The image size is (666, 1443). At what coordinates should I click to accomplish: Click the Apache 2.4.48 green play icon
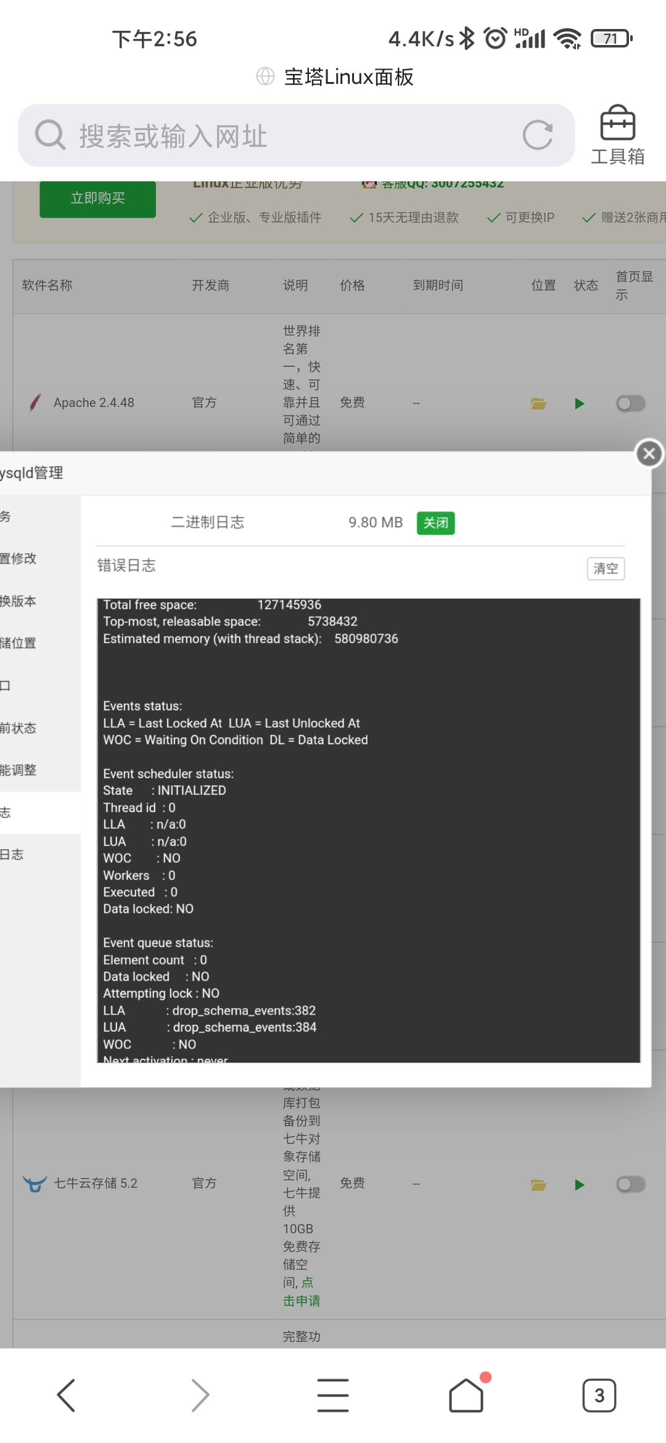(579, 403)
